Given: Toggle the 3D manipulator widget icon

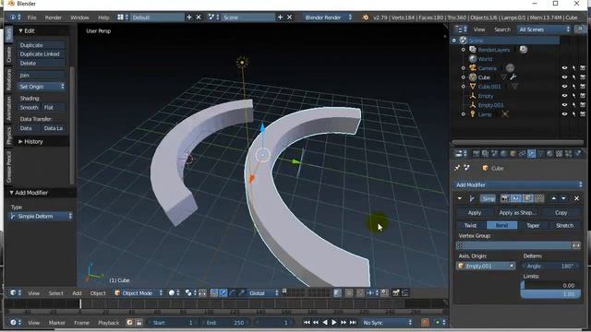Looking at the screenshot, I should click(x=214, y=293).
